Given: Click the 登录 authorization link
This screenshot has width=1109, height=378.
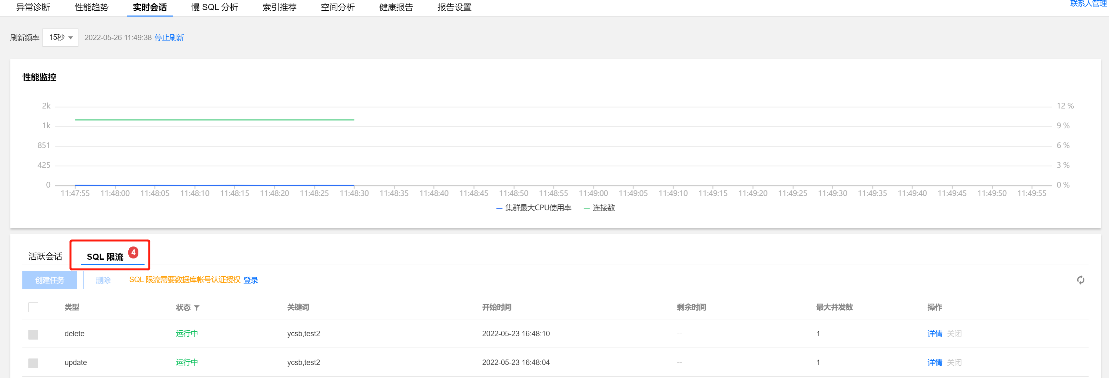Looking at the screenshot, I should point(251,280).
